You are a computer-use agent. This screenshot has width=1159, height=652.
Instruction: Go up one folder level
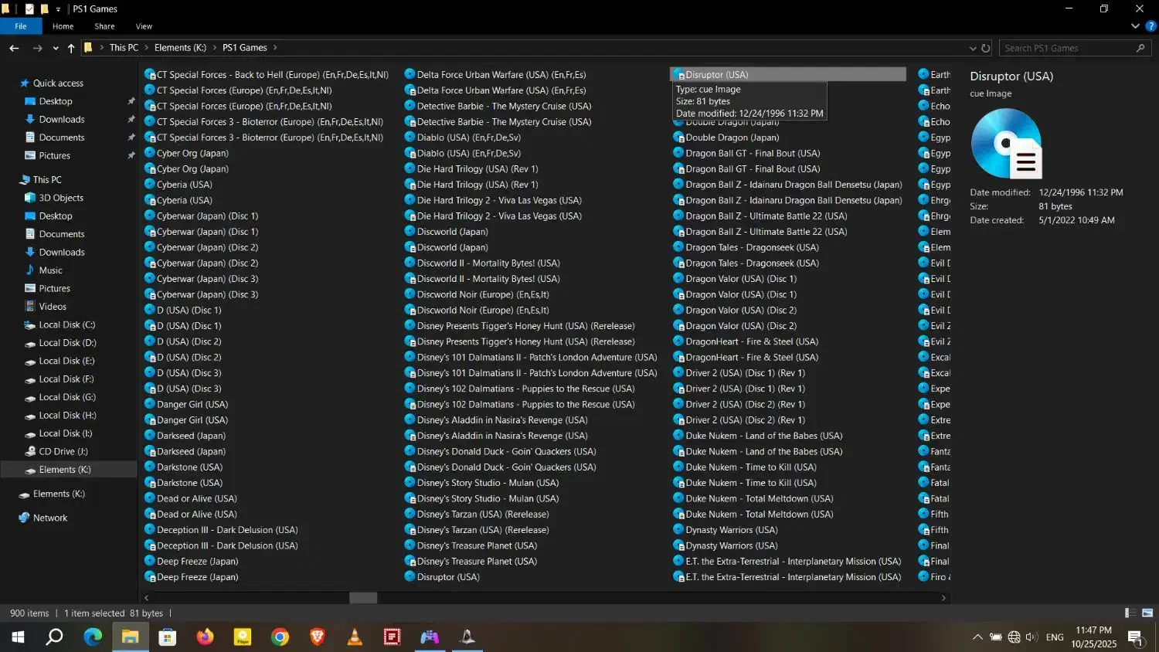click(x=71, y=48)
